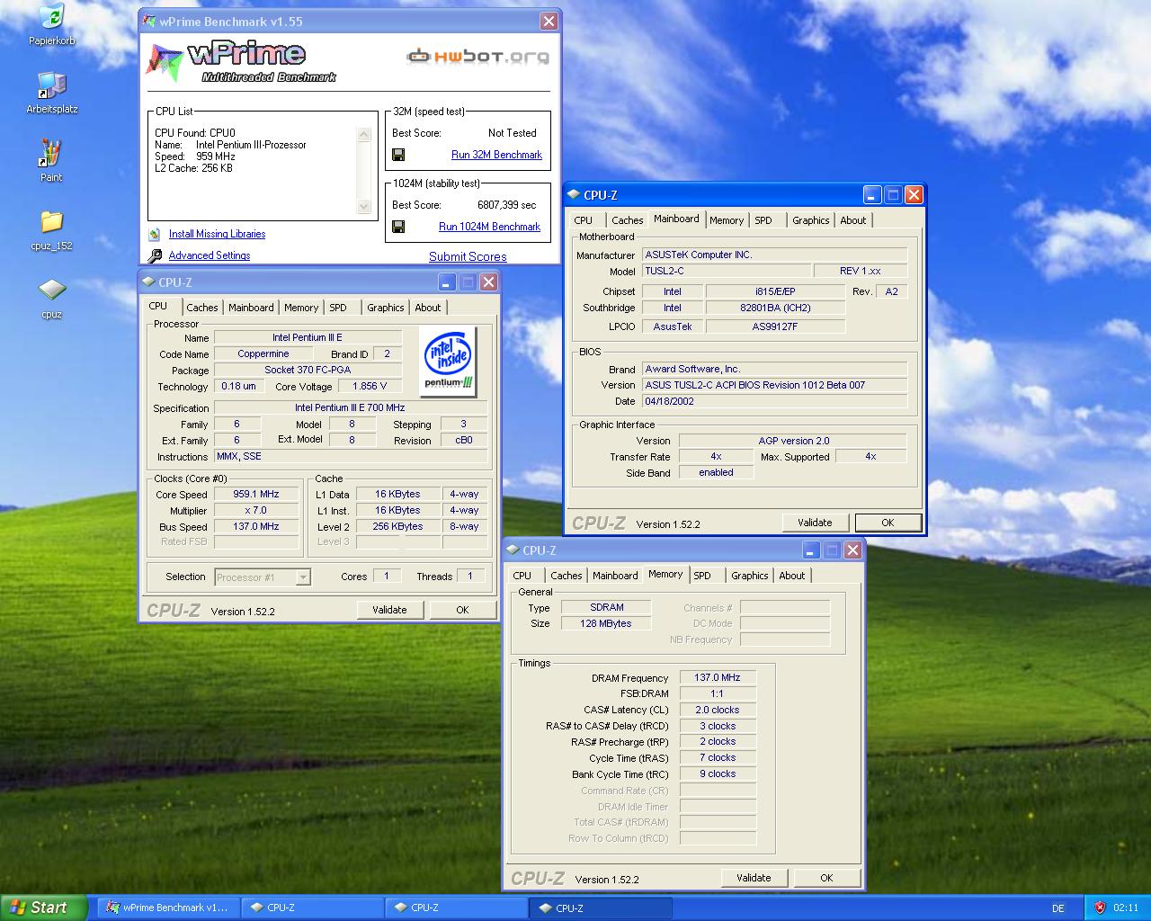The height and width of the screenshot is (921, 1151).
Task: Click the taskbar clock showing 02:11
Action: pos(1126,908)
